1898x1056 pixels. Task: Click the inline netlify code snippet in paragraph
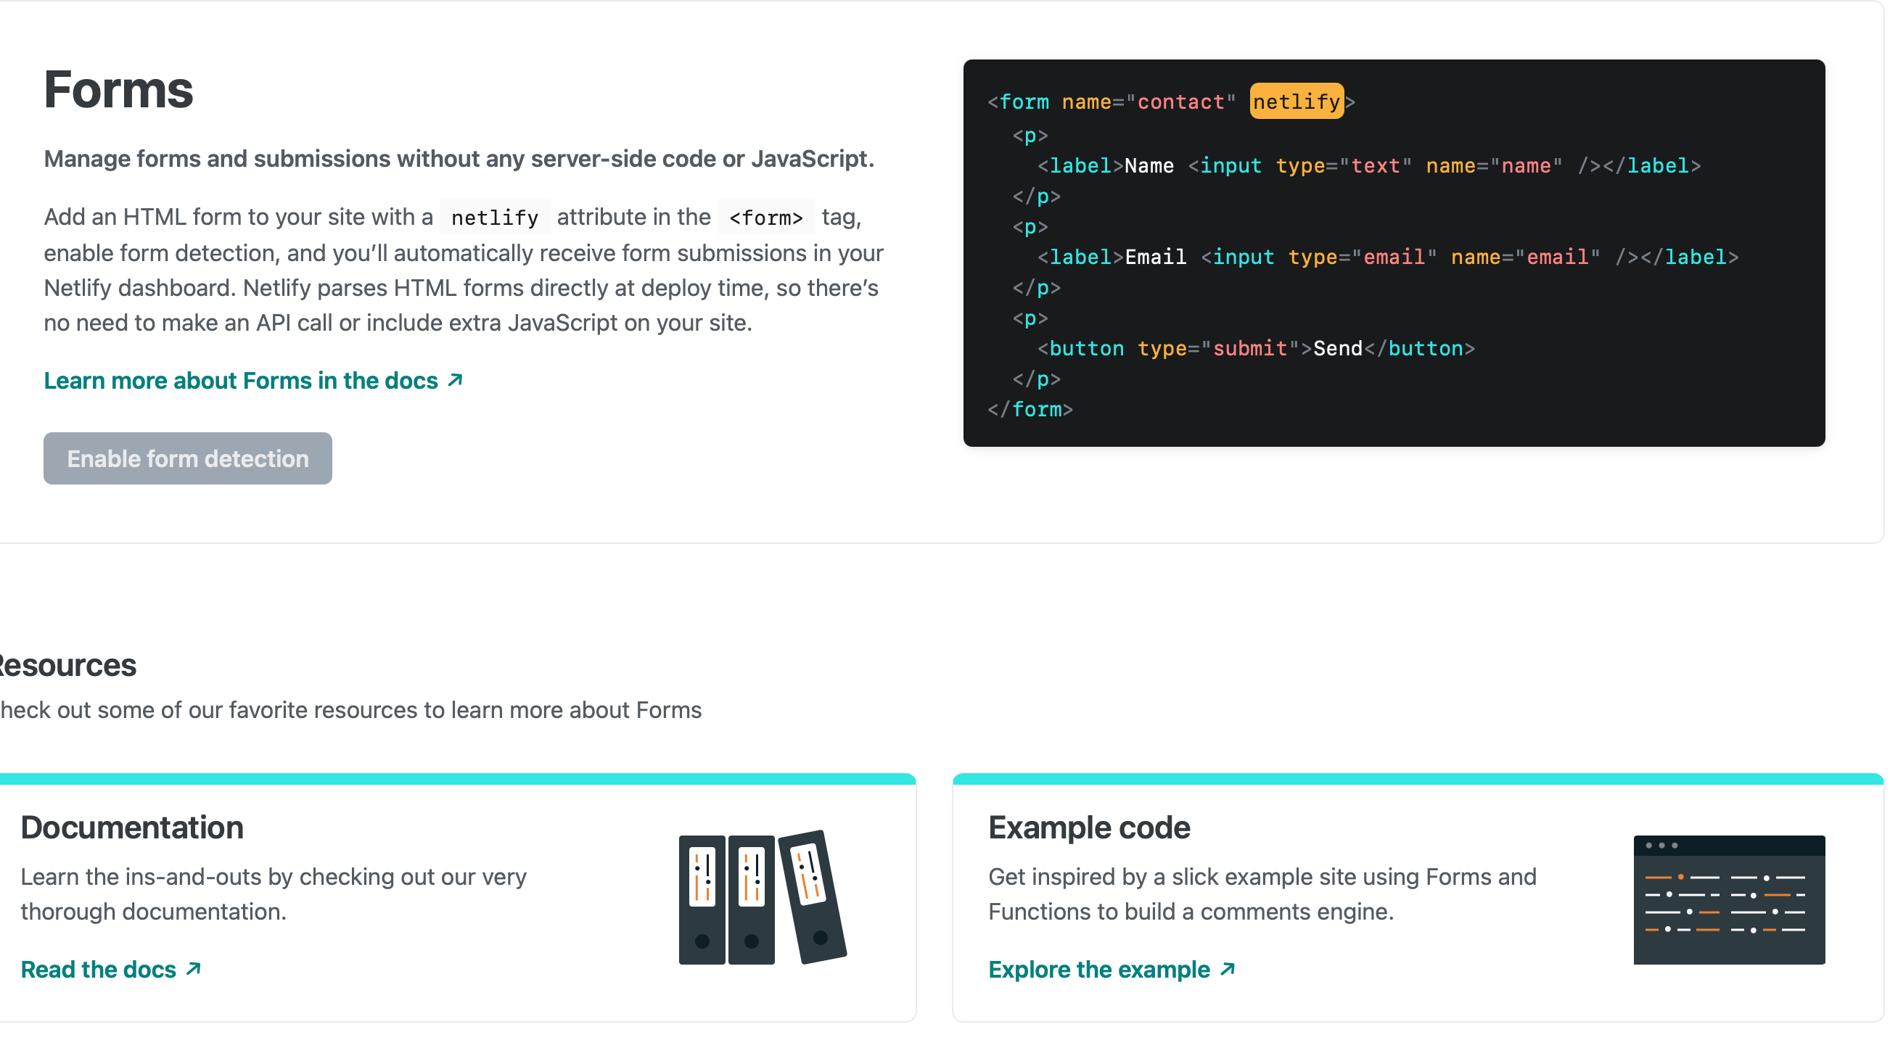pyautogui.click(x=494, y=218)
